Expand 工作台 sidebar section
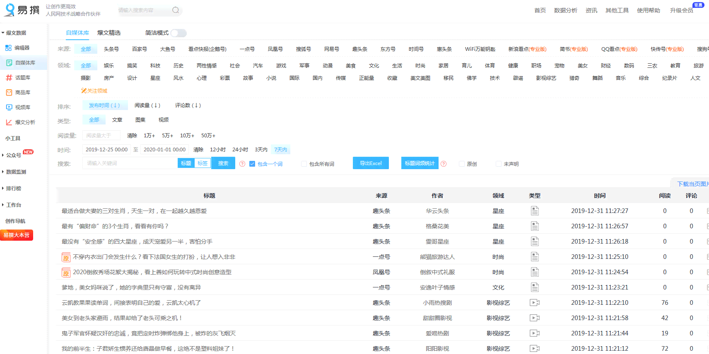The image size is (709, 354). pyautogui.click(x=12, y=205)
